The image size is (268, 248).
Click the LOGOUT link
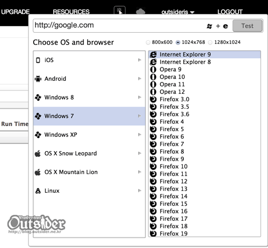coord(230,12)
